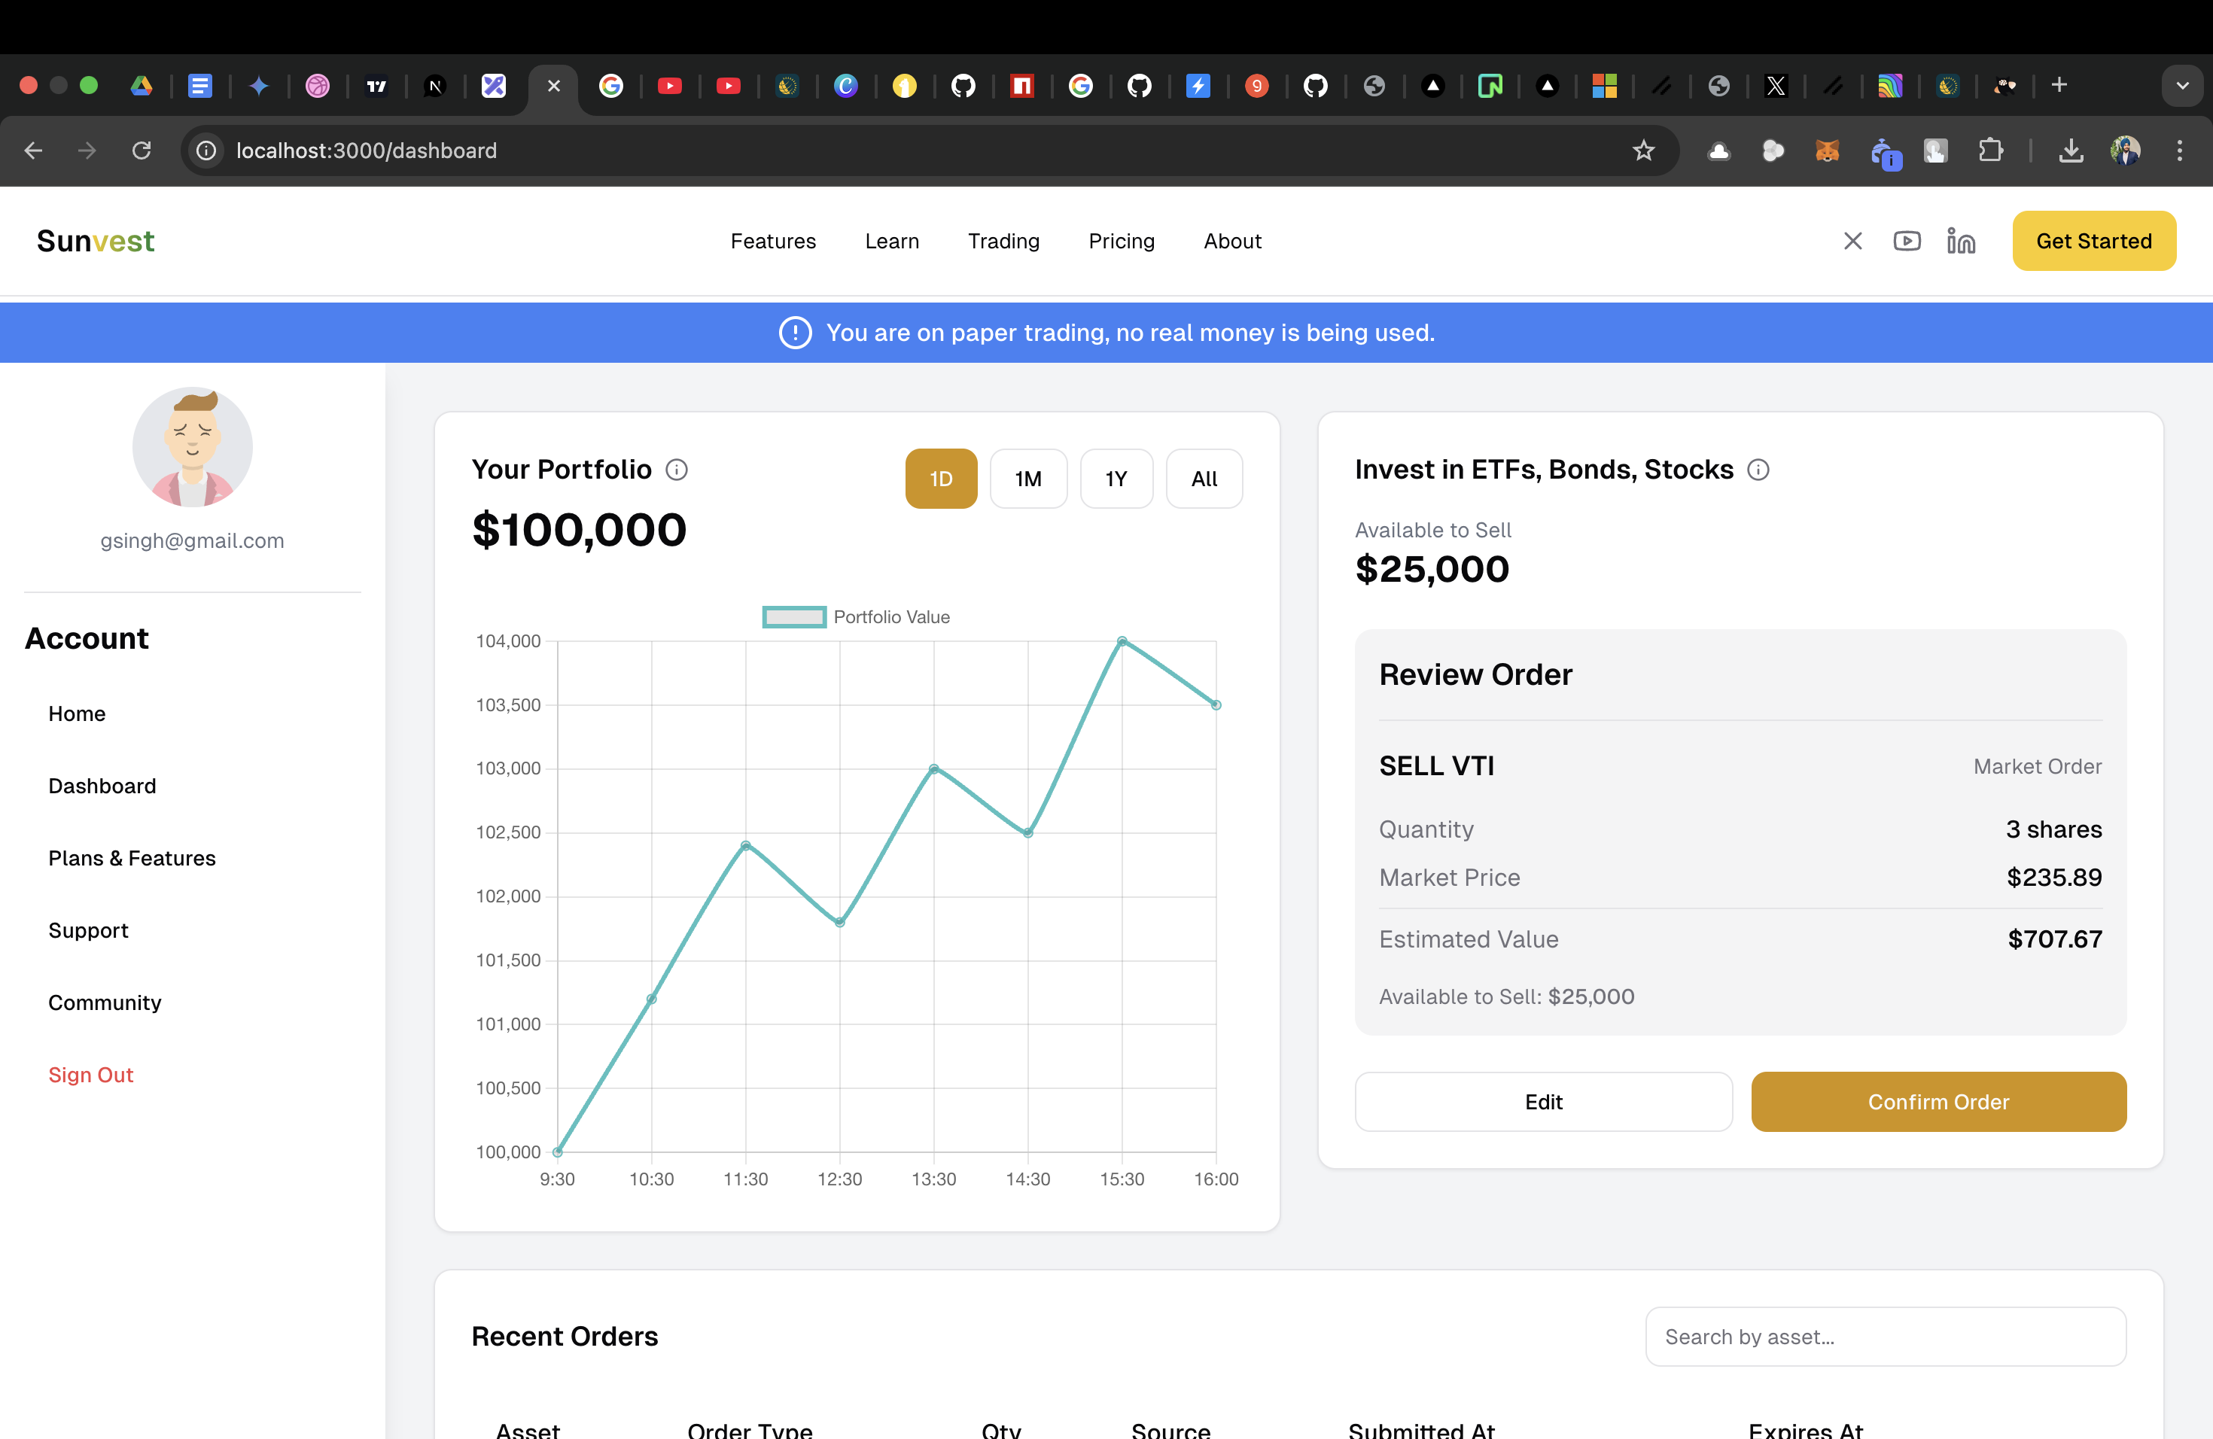
Task: Click the Confirm Order button
Action: pos(1938,1102)
